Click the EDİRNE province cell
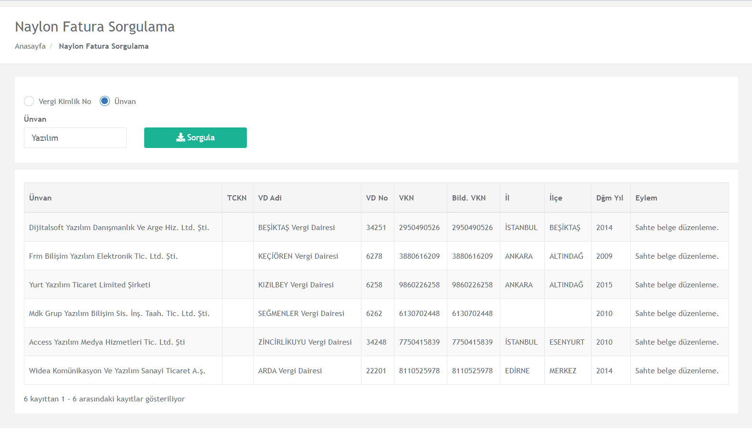The height and width of the screenshot is (432, 752). click(x=522, y=370)
